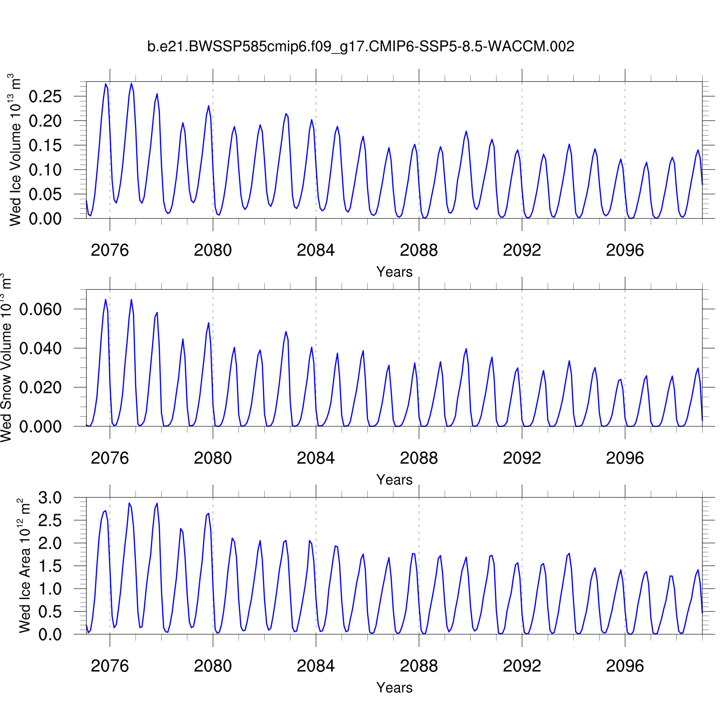722x722 pixels.
Task: Select the Wed Ice Area y-axis label
Action: (x=24, y=566)
